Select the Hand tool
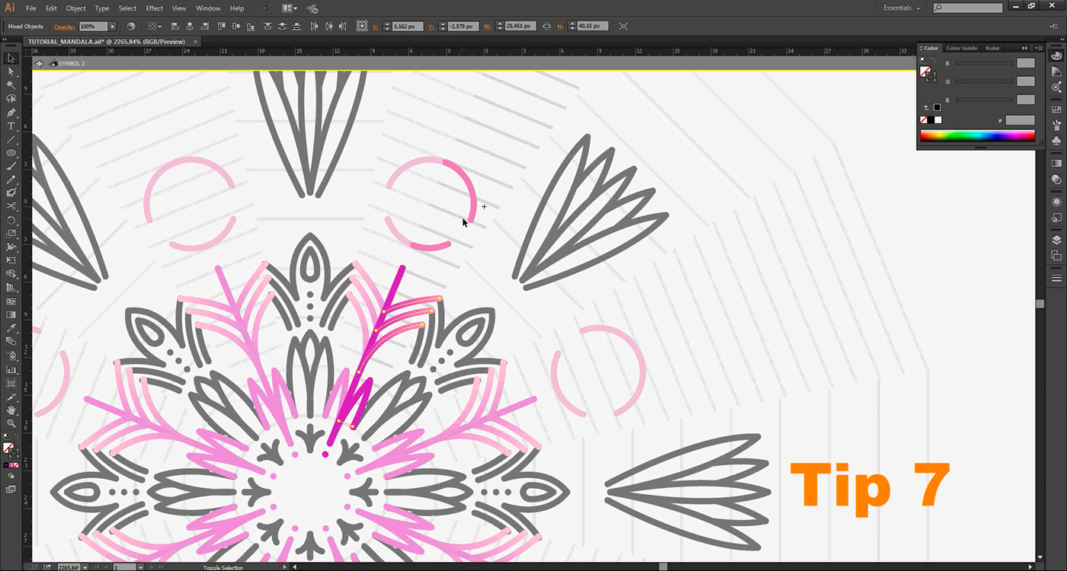1067x571 pixels. pos(11,410)
